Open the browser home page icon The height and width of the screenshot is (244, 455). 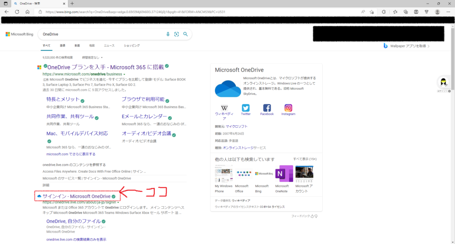click(x=27, y=12)
